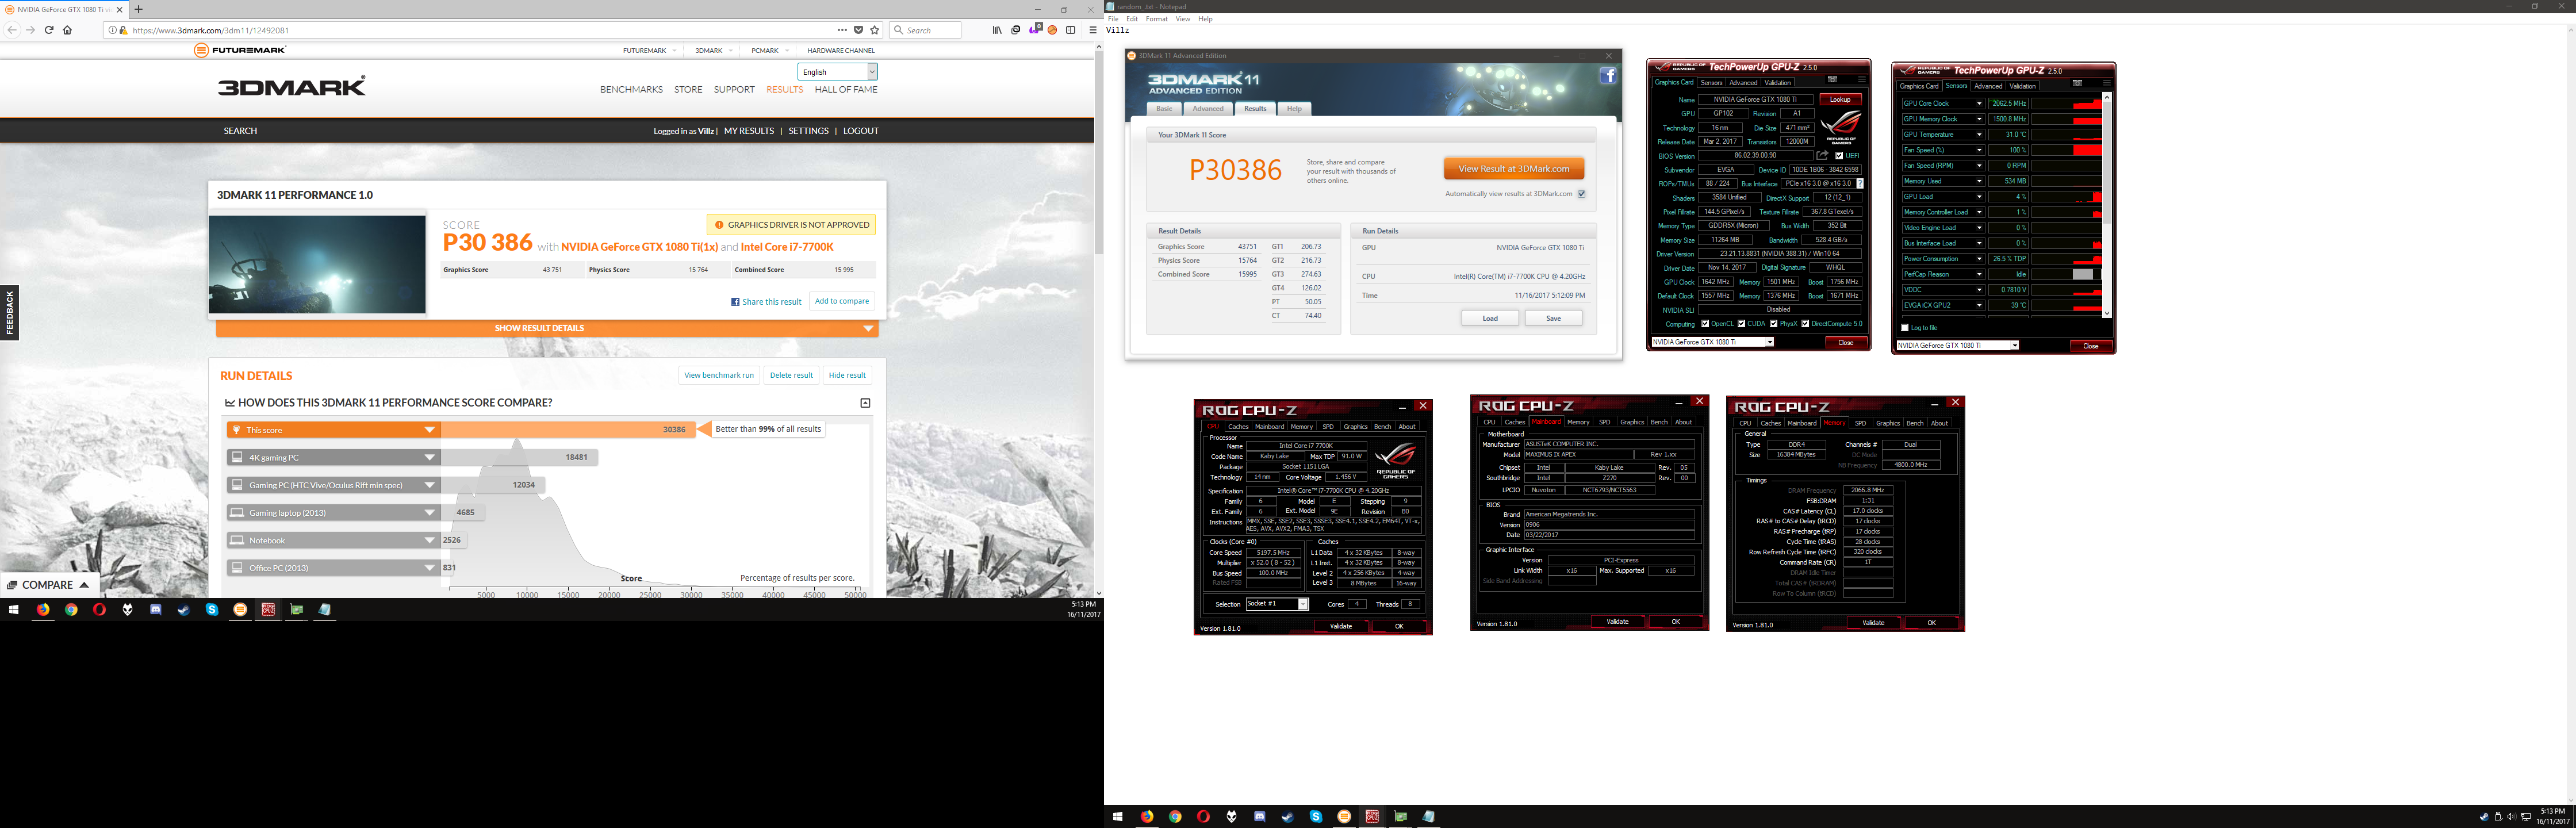Toggle the UEFI checkbox in GPU-Z
Screen dimensions: 2576x828
coord(1840,156)
